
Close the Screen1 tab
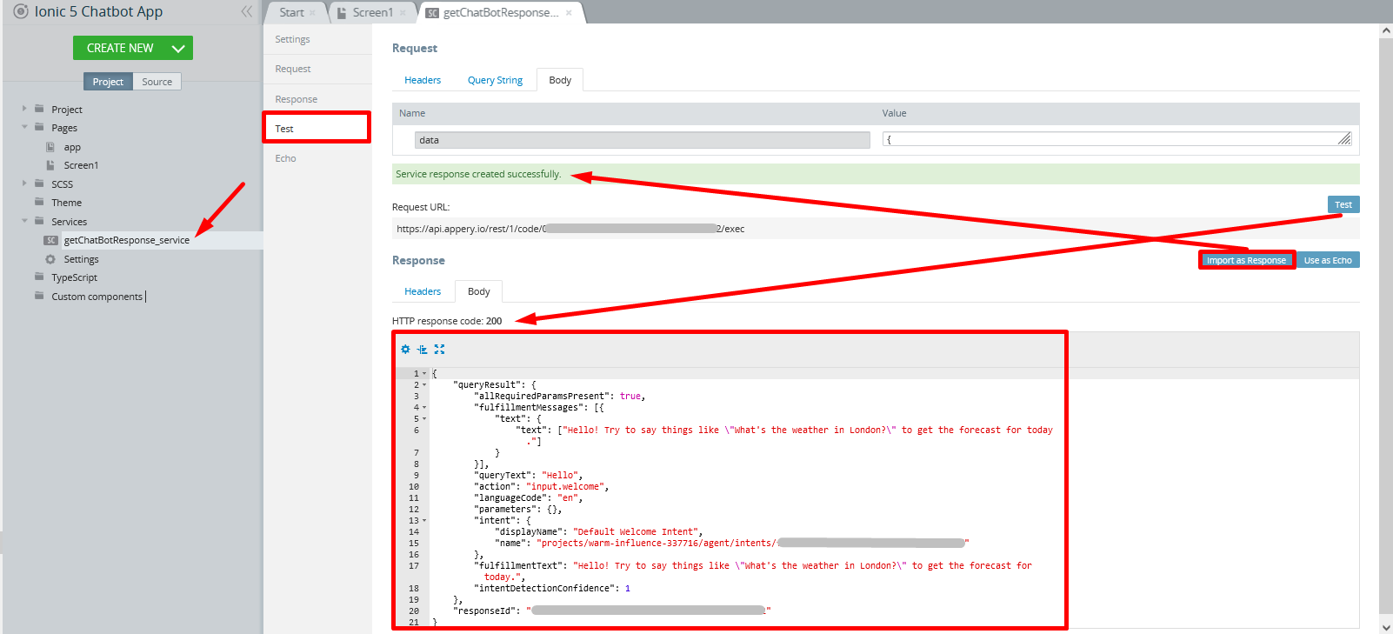[x=402, y=13]
